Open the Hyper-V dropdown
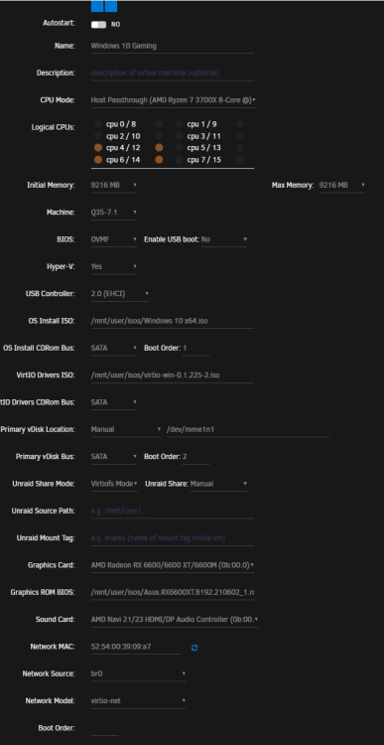The height and width of the screenshot is (745, 384). click(114, 266)
